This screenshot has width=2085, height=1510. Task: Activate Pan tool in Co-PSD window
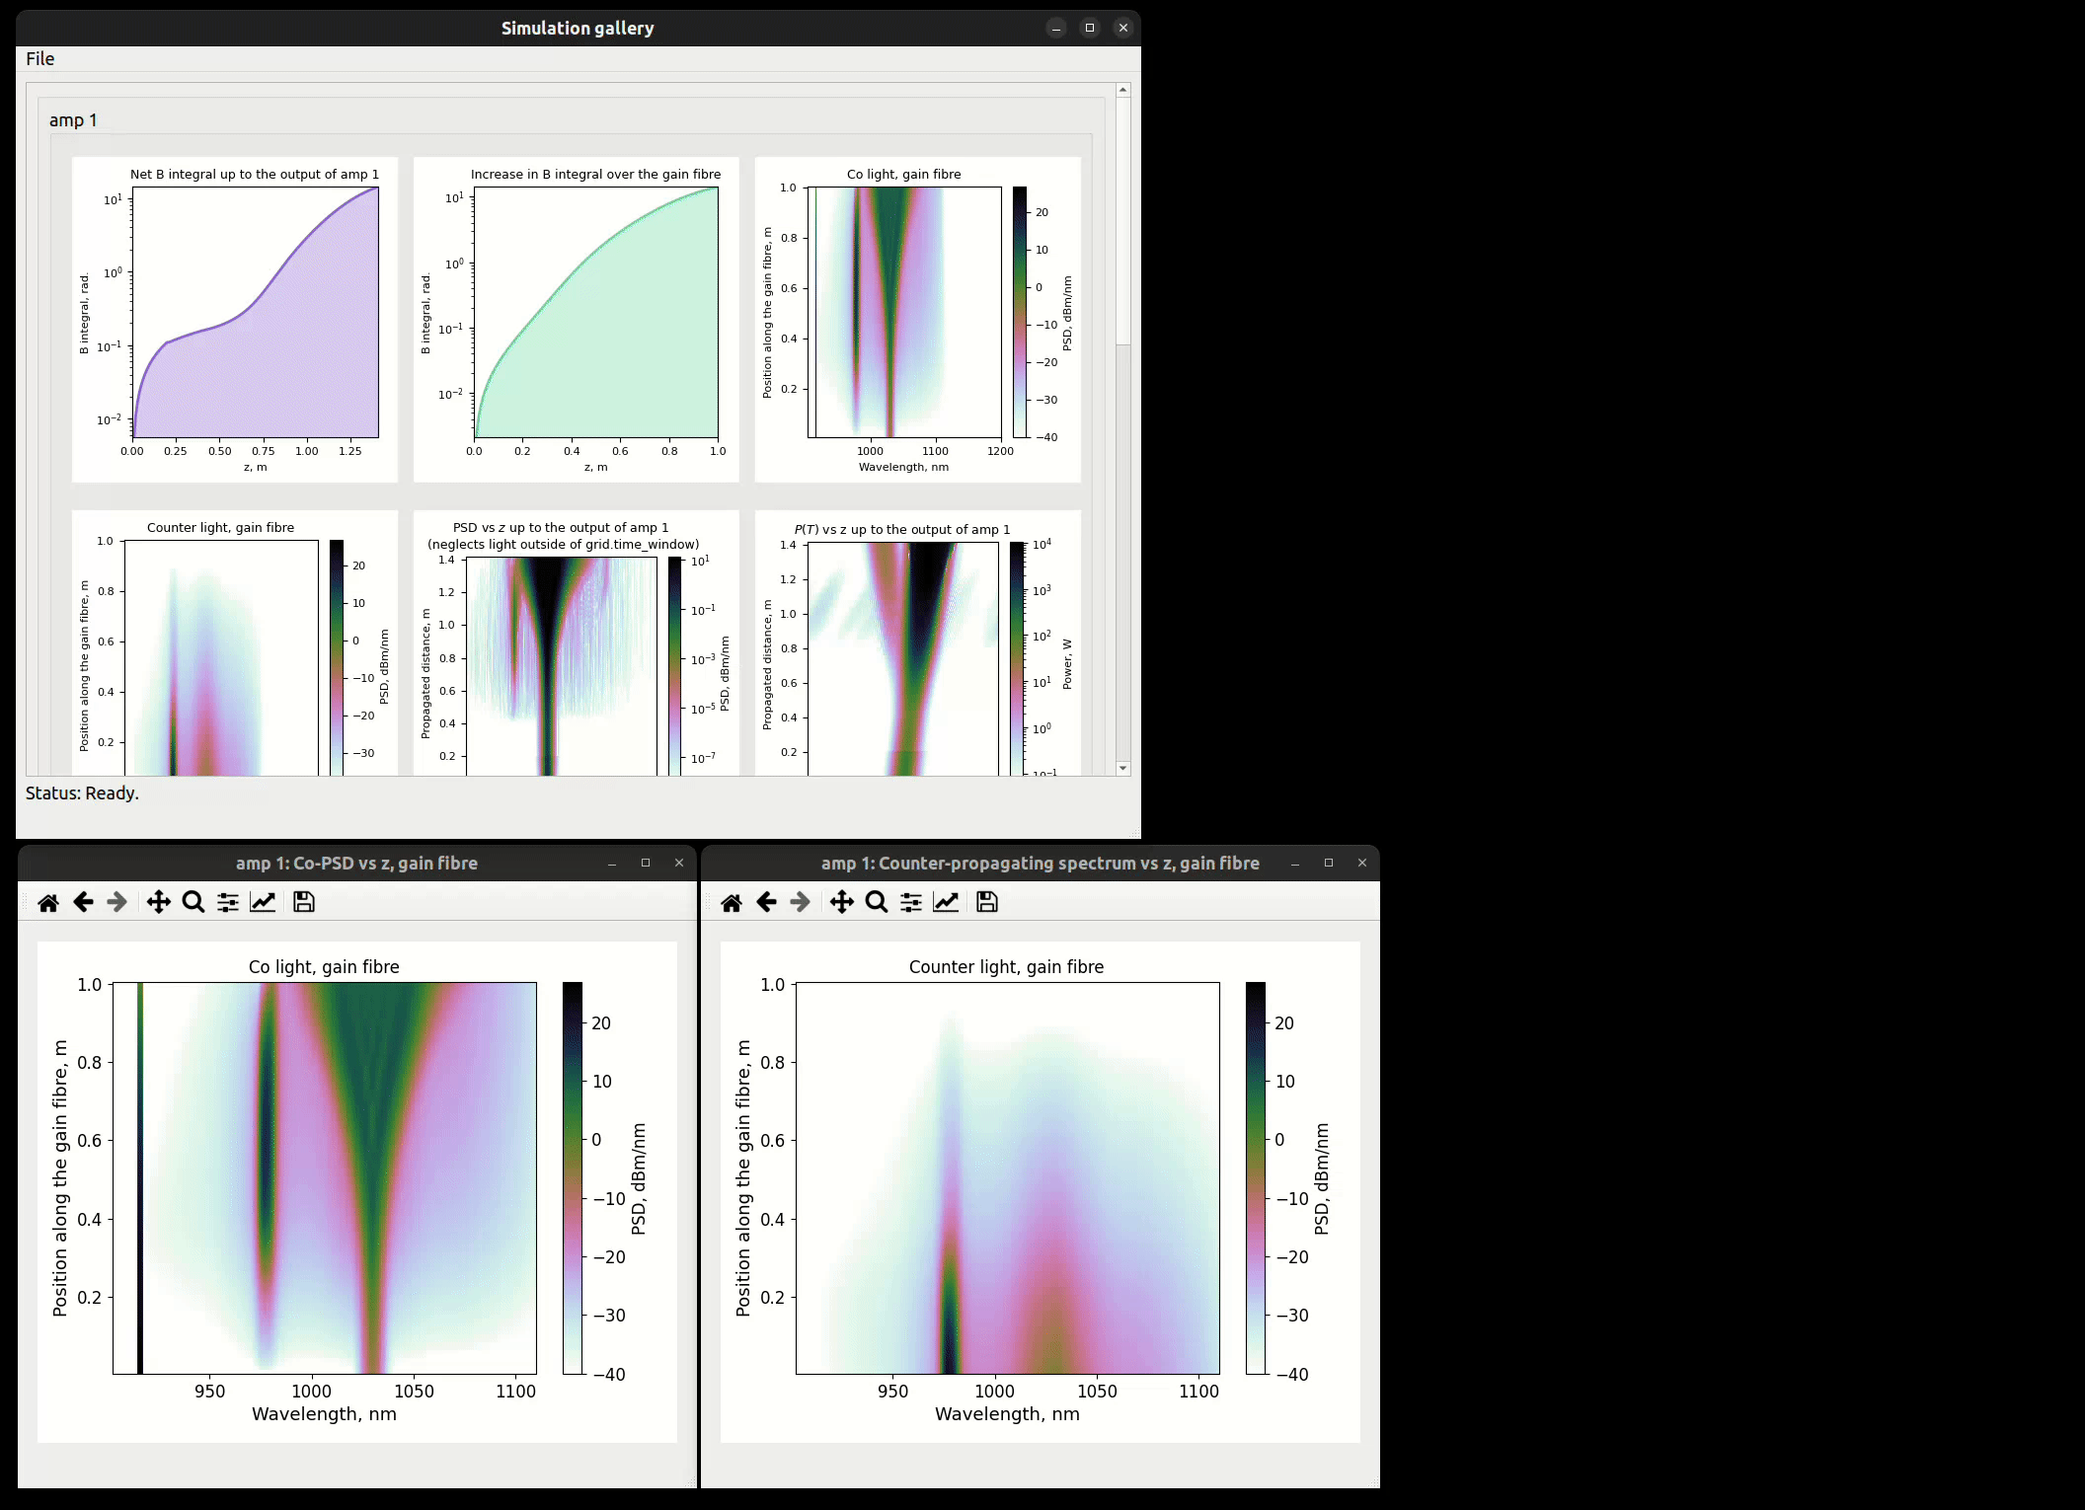pos(158,902)
